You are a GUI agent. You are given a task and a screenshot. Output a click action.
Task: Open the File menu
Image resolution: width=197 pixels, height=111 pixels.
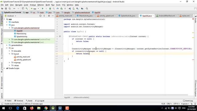[x=2, y=5]
